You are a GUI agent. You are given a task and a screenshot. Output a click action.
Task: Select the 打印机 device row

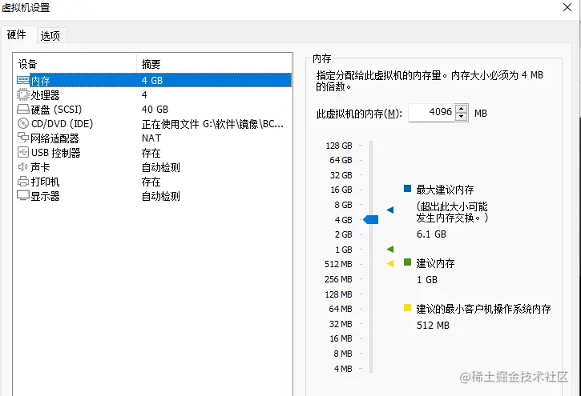(x=152, y=182)
